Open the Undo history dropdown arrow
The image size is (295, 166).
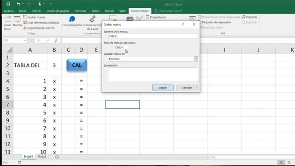pos(23,4)
